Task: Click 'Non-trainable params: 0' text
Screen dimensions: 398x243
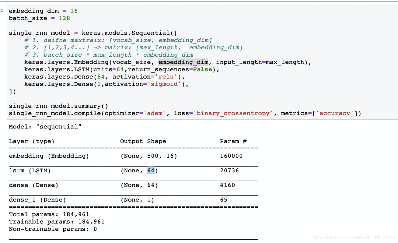Action: (x=53, y=229)
